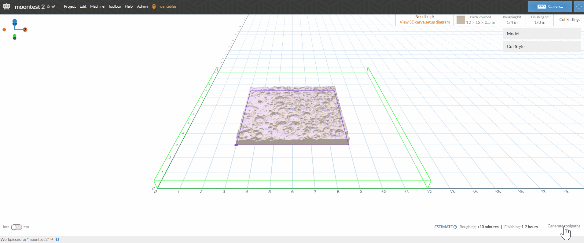Expand the Cut Style panel
The image size is (584, 243).
pyautogui.click(x=542, y=46)
